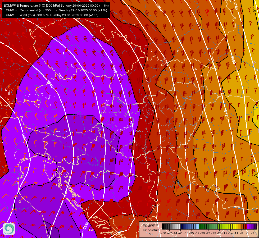
Task: Click the 5780 geopotential contour label
Action: 236,6
